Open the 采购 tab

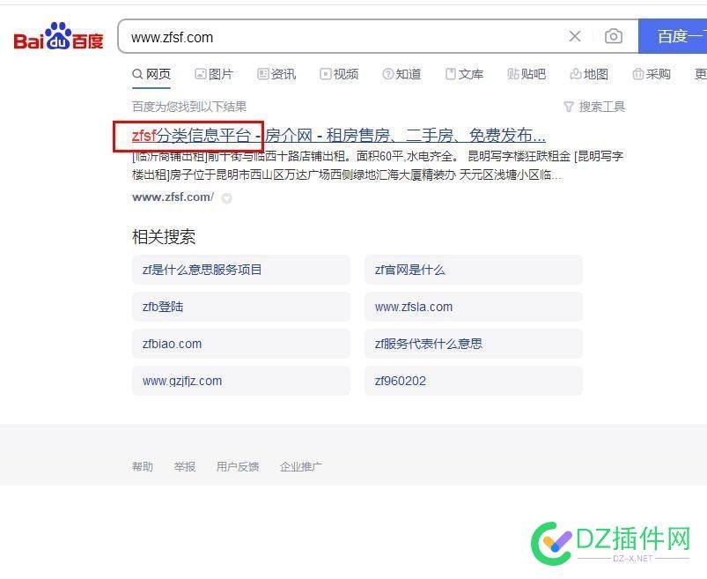point(652,73)
